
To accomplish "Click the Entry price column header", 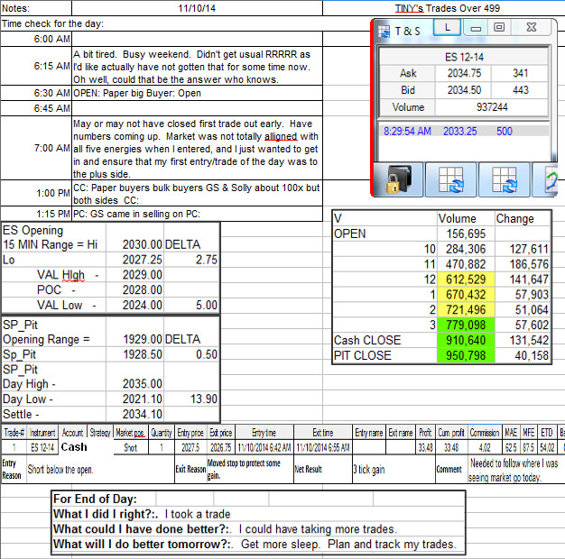I will (190, 433).
